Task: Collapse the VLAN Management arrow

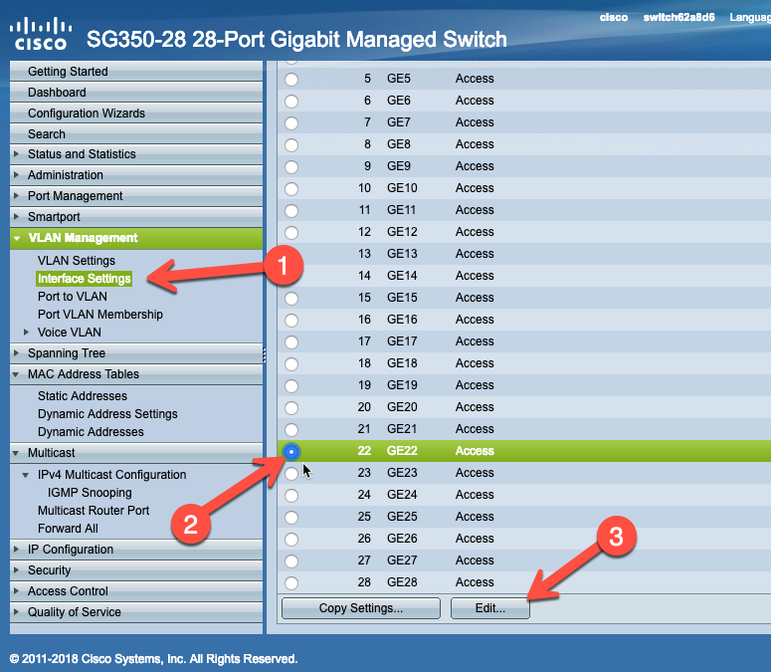Action: 17,238
